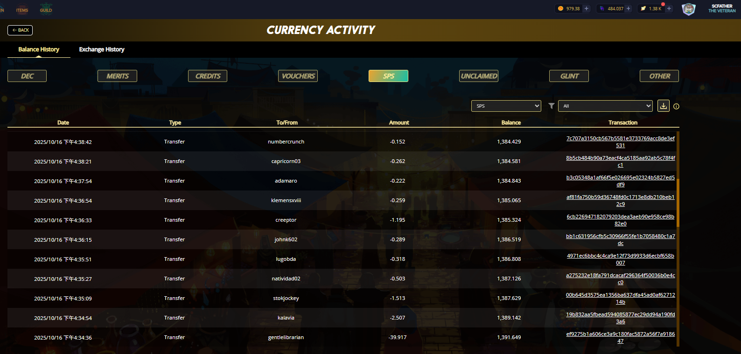The image size is (741, 354).
Task: Select the adamaro recipient cell
Action: [x=286, y=181]
